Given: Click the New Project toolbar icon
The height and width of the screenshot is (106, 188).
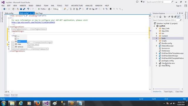Looking at the screenshot, I should 13,9.
